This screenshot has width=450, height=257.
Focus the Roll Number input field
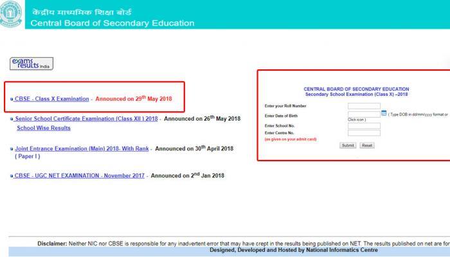[x=364, y=106]
